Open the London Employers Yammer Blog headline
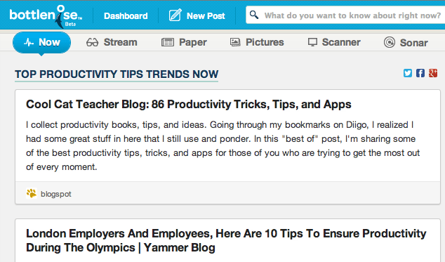The height and width of the screenshot is (262, 445). (226, 240)
